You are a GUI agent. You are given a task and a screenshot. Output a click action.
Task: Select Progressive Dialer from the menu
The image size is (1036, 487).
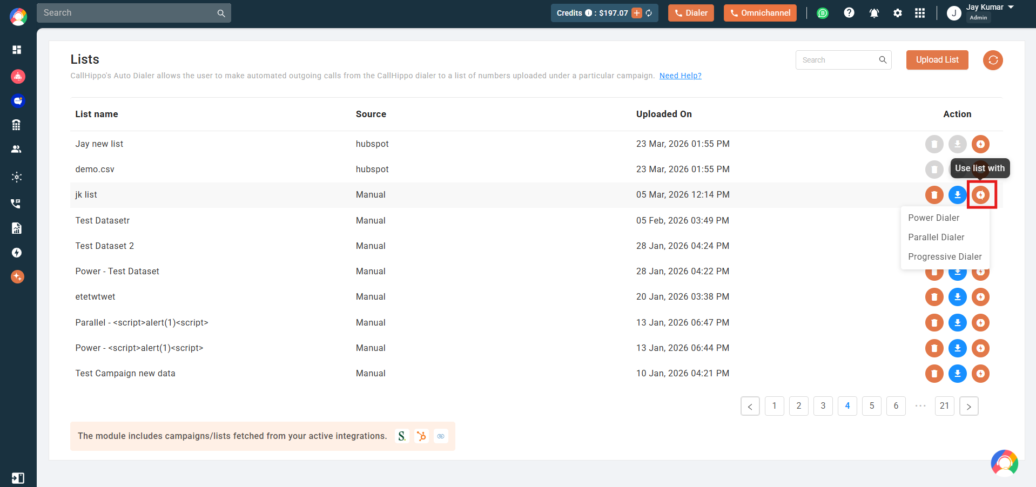click(x=945, y=256)
